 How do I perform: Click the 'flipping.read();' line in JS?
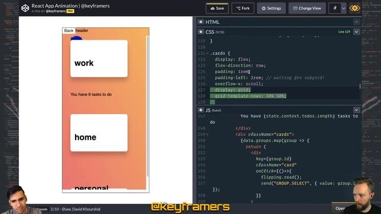coord(281,177)
